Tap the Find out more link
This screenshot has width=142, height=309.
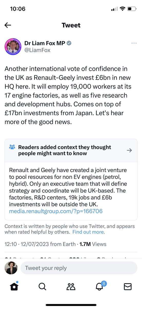click(x=88, y=232)
